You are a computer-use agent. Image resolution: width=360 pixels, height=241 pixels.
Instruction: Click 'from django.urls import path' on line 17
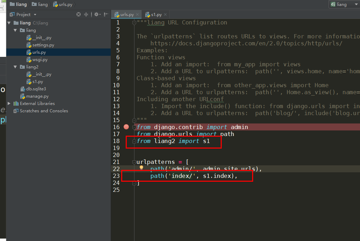coord(185,134)
